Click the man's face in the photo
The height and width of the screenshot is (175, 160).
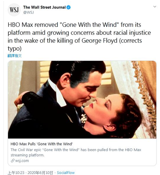point(87,90)
